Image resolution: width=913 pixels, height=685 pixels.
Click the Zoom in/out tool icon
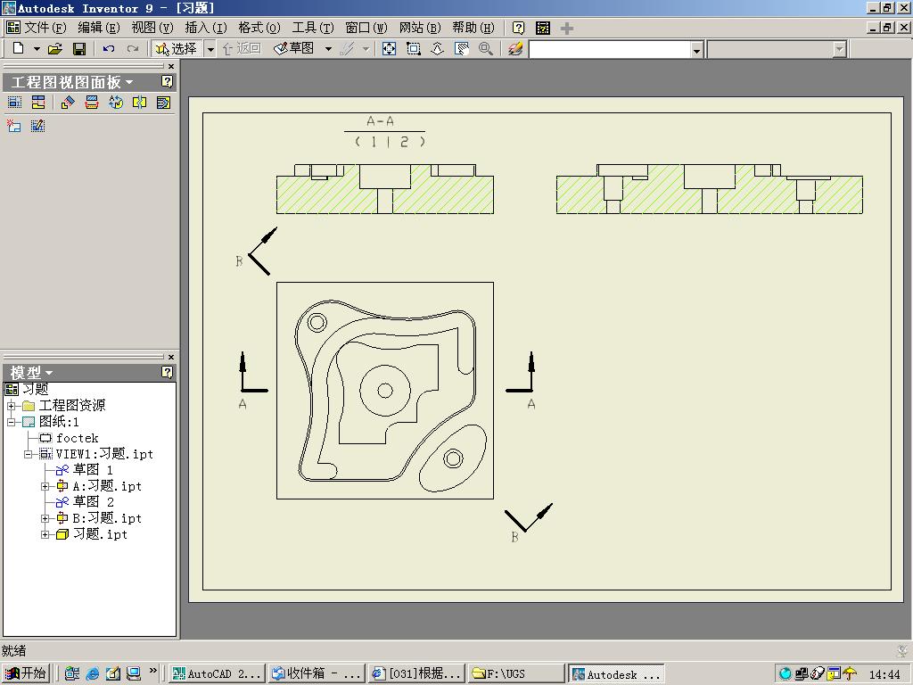click(x=437, y=49)
